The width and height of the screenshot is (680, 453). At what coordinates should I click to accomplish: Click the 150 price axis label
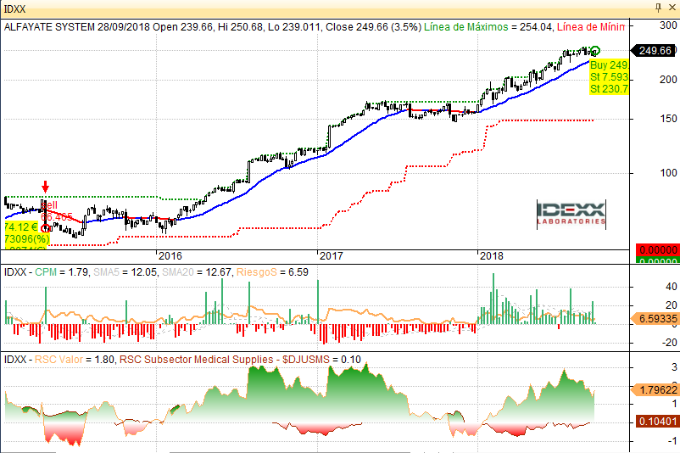point(668,119)
